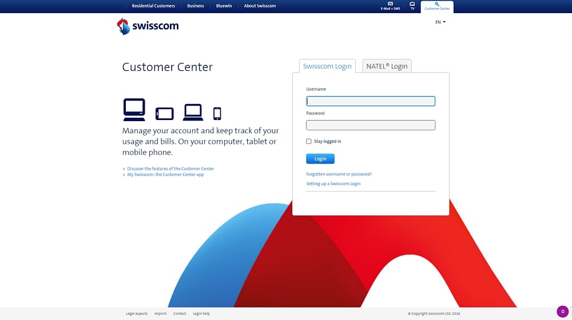This screenshot has height=320, width=572.
Task: Open Discover the features of the Customer Center
Action: pos(170,169)
